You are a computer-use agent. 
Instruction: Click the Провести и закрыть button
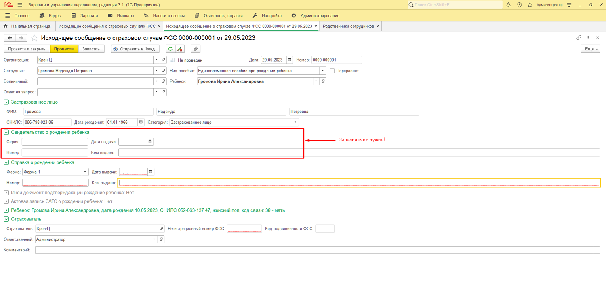[x=27, y=49]
